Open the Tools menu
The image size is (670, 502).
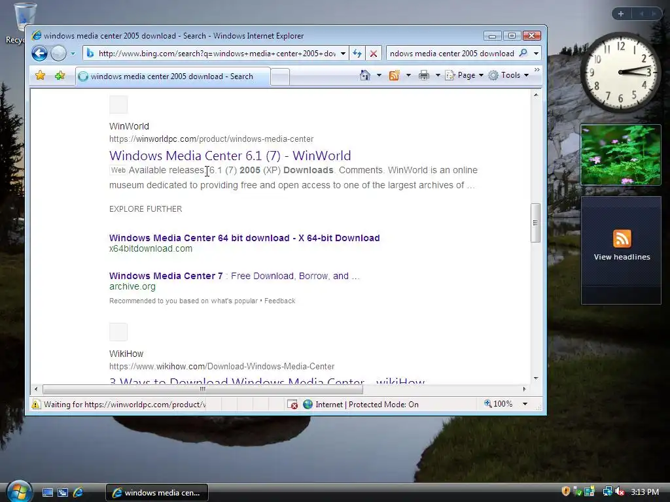(508, 75)
